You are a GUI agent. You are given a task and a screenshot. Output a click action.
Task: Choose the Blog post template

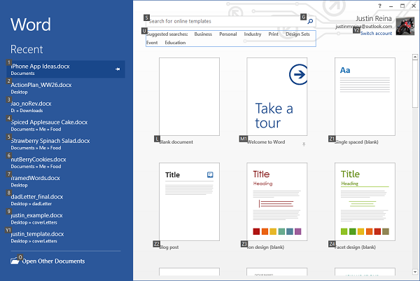coord(189,202)
